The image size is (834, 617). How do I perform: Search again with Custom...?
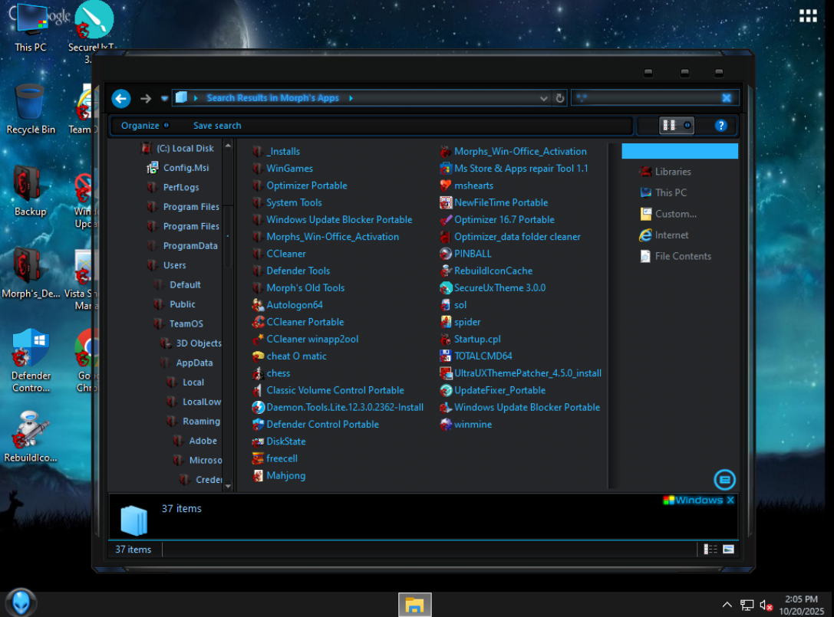pyautogui.click(x=668, y=214)
